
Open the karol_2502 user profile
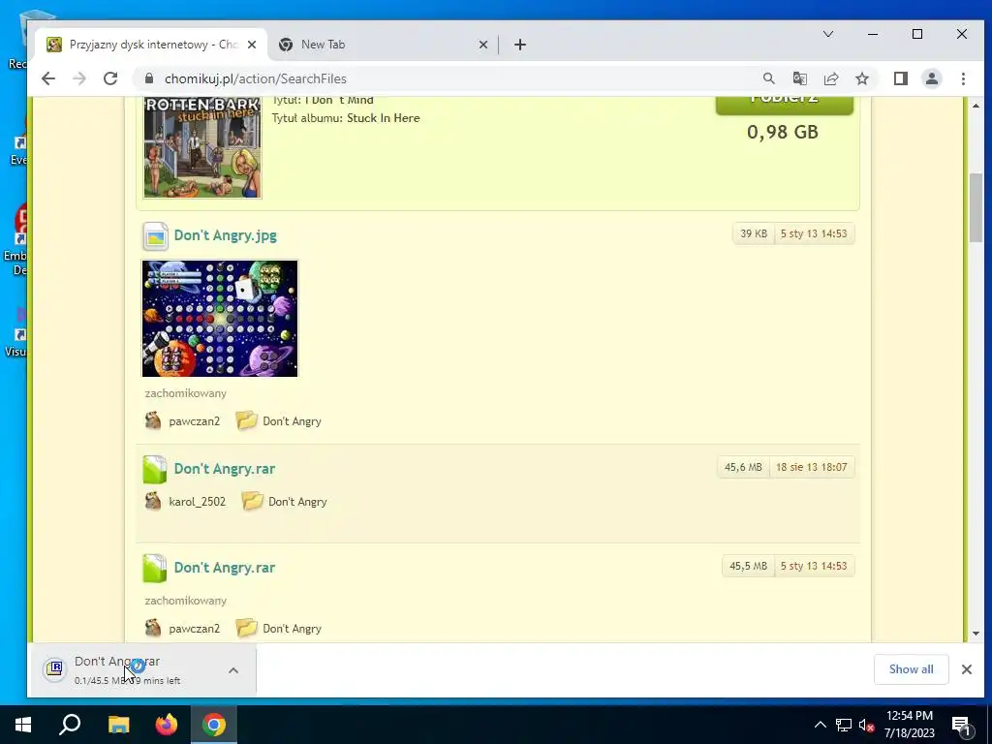point(198,502)
